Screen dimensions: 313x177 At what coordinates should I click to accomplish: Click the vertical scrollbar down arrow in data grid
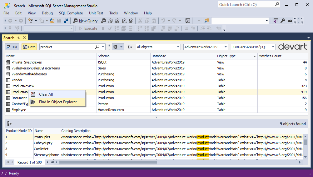point(305,157)
